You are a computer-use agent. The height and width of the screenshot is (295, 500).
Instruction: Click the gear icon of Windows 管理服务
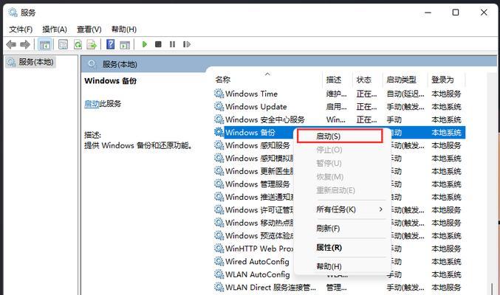[x=219, y=184]
